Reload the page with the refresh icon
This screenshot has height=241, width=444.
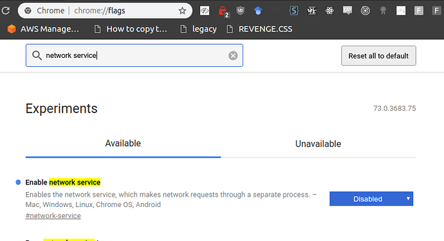tap(5, 11)
